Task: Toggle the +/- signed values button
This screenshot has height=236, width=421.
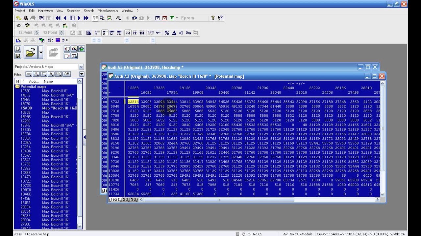Action: (x=158, y=33)
